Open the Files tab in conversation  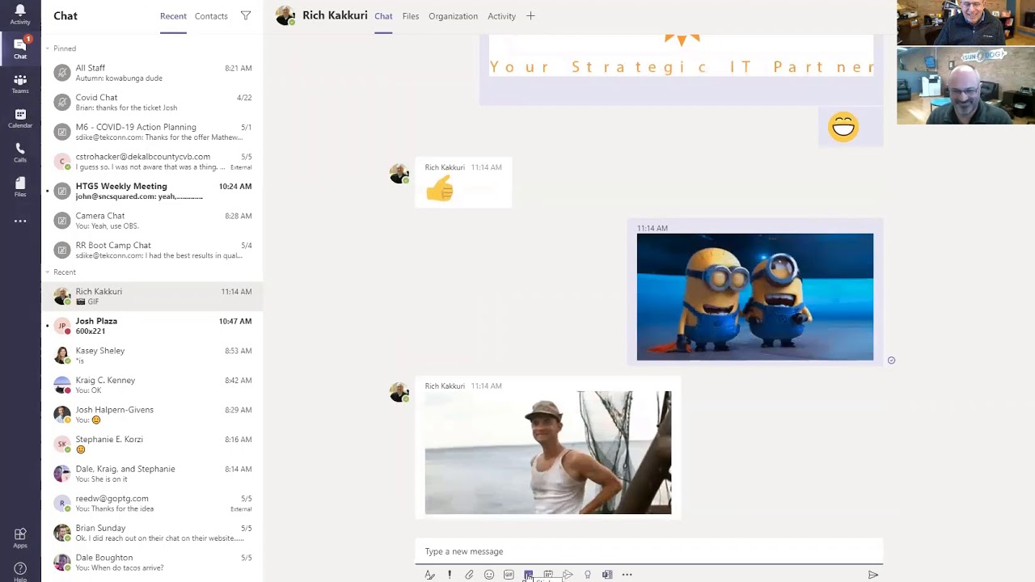coord(411,16)
